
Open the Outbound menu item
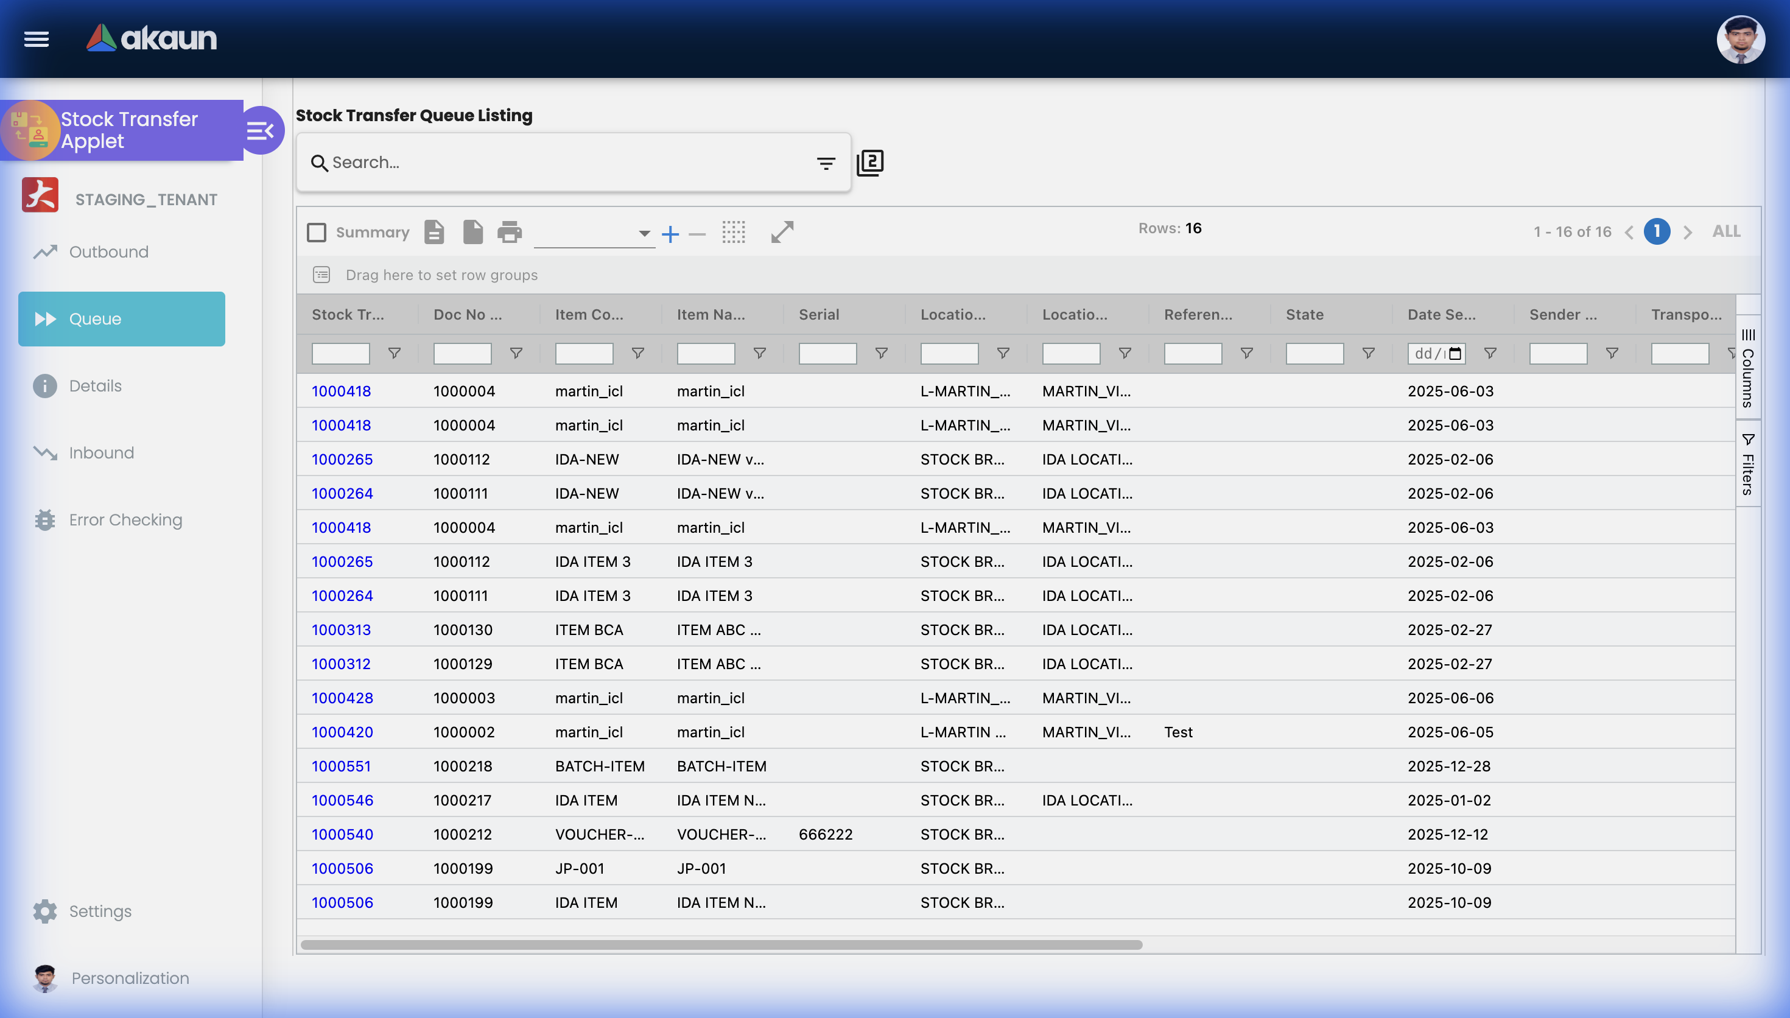122,251
